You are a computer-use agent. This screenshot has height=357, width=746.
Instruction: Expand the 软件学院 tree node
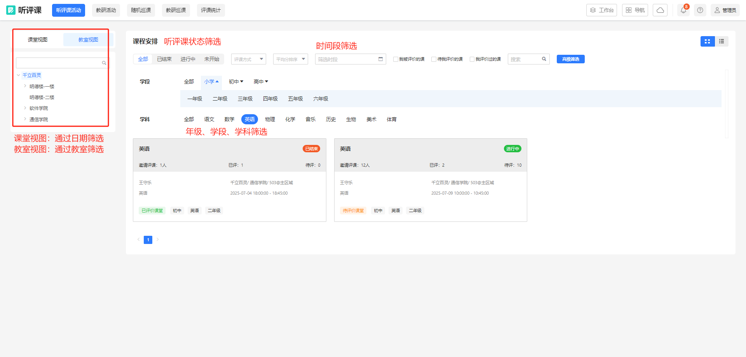pos(25,108)
